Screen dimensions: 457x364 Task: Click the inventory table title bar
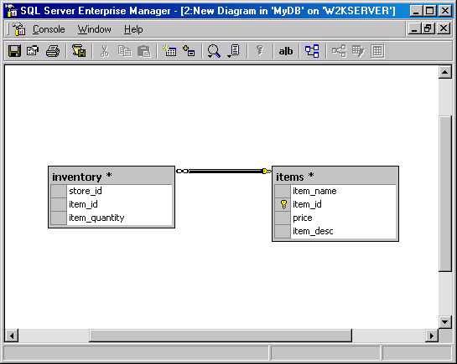point(112,176)
